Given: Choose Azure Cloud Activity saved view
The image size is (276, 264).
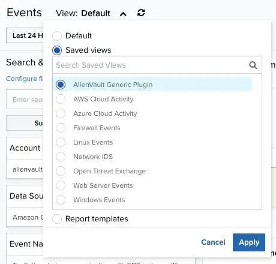Looking at the screenshot, I should coord(152,113).
